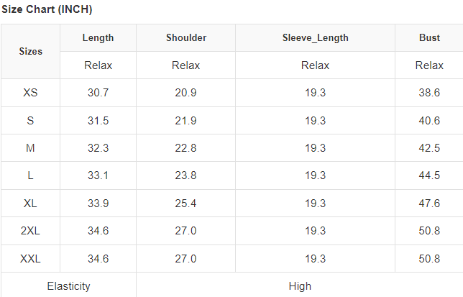Select the Sleeve_Length column header

coord(315,38)
